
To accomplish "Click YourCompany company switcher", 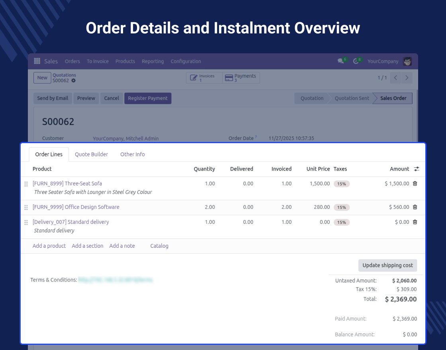I will [383, 61].
